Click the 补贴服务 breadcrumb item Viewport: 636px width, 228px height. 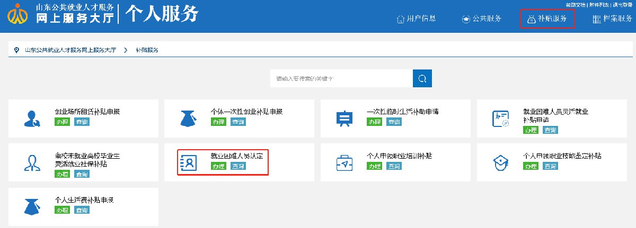coord(147,50)
